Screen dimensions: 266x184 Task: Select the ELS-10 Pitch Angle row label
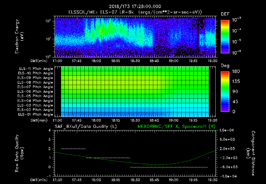36,73
